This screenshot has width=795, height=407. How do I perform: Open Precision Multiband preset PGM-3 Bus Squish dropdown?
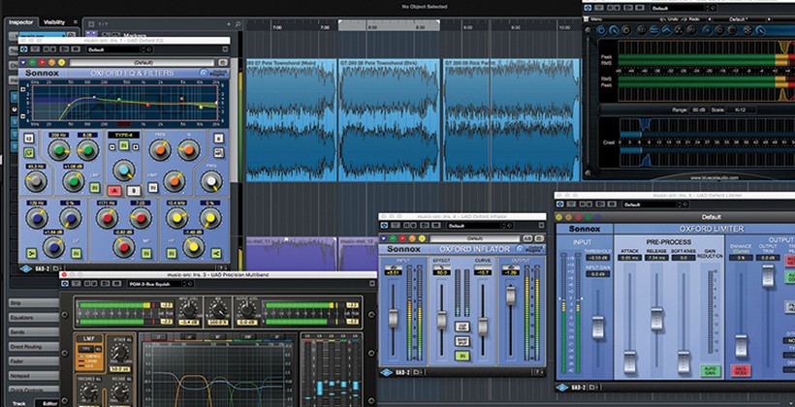point(152,284)
